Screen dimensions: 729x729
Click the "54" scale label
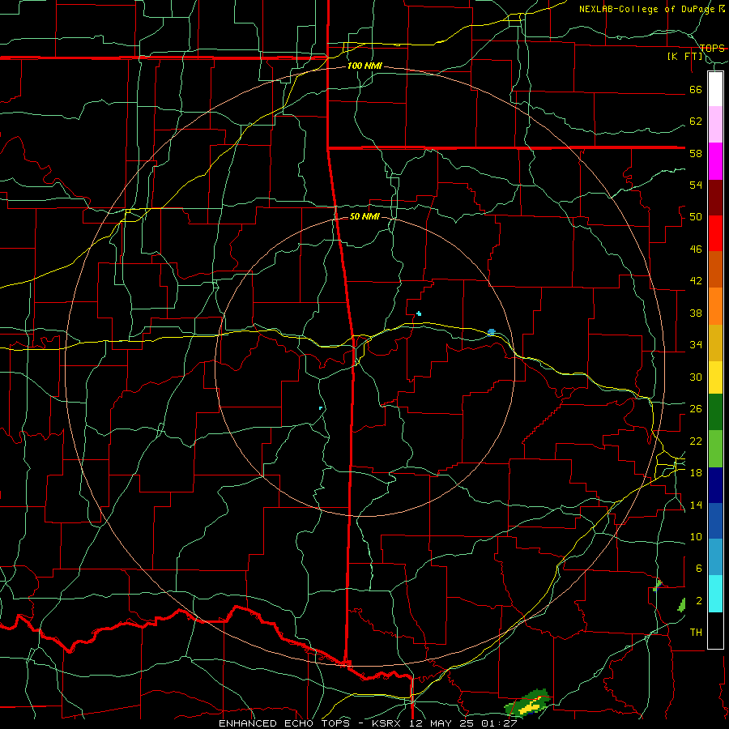tap(696, 185)
